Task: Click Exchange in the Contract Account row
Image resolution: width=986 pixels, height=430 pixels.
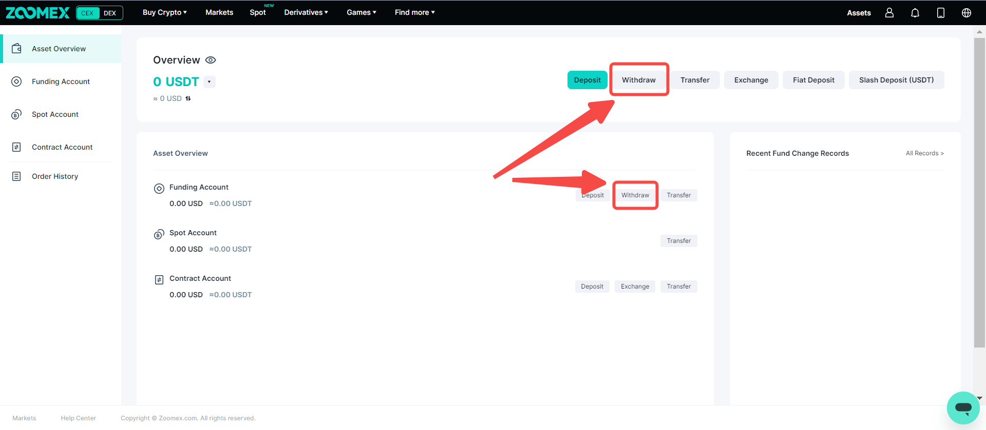Action: pyautogui.click(x=635, y=286)
